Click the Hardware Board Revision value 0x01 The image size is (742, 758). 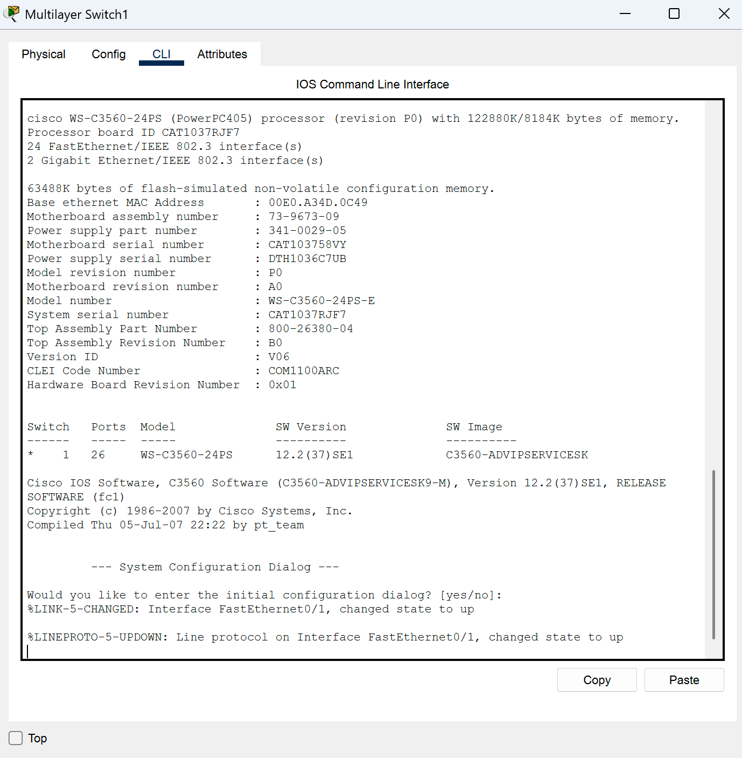[x=283, y=385]
